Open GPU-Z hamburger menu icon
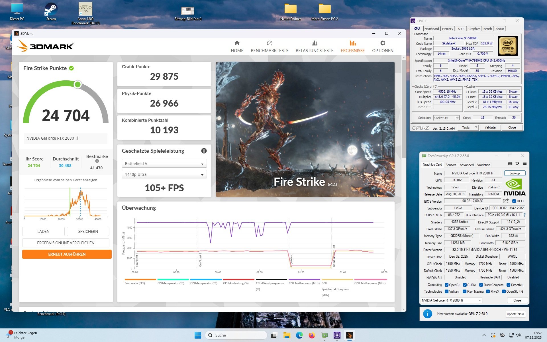The image size is (547, 342). [x=524, y=164]
